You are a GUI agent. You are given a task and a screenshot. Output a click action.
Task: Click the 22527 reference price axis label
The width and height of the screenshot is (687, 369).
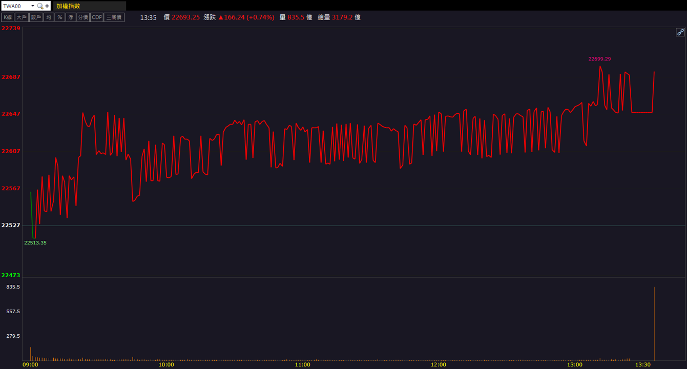click(x=11, y=225)
